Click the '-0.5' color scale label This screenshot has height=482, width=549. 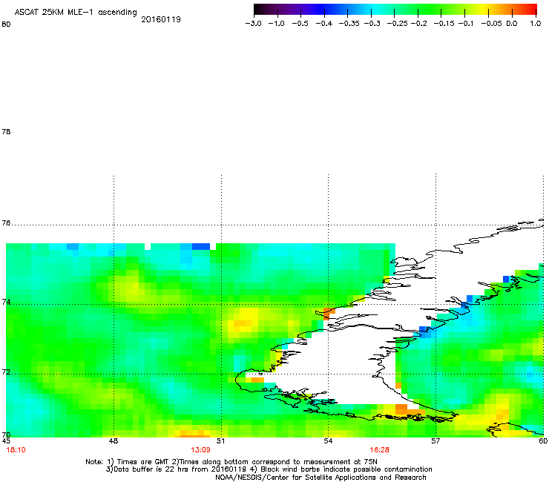point(300,24)
